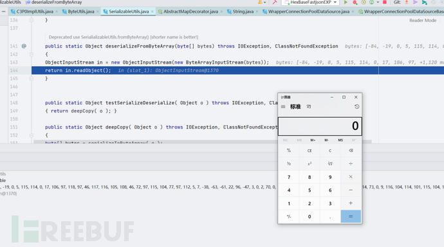Click the calculator multiply key

click(x=351, y=177)
